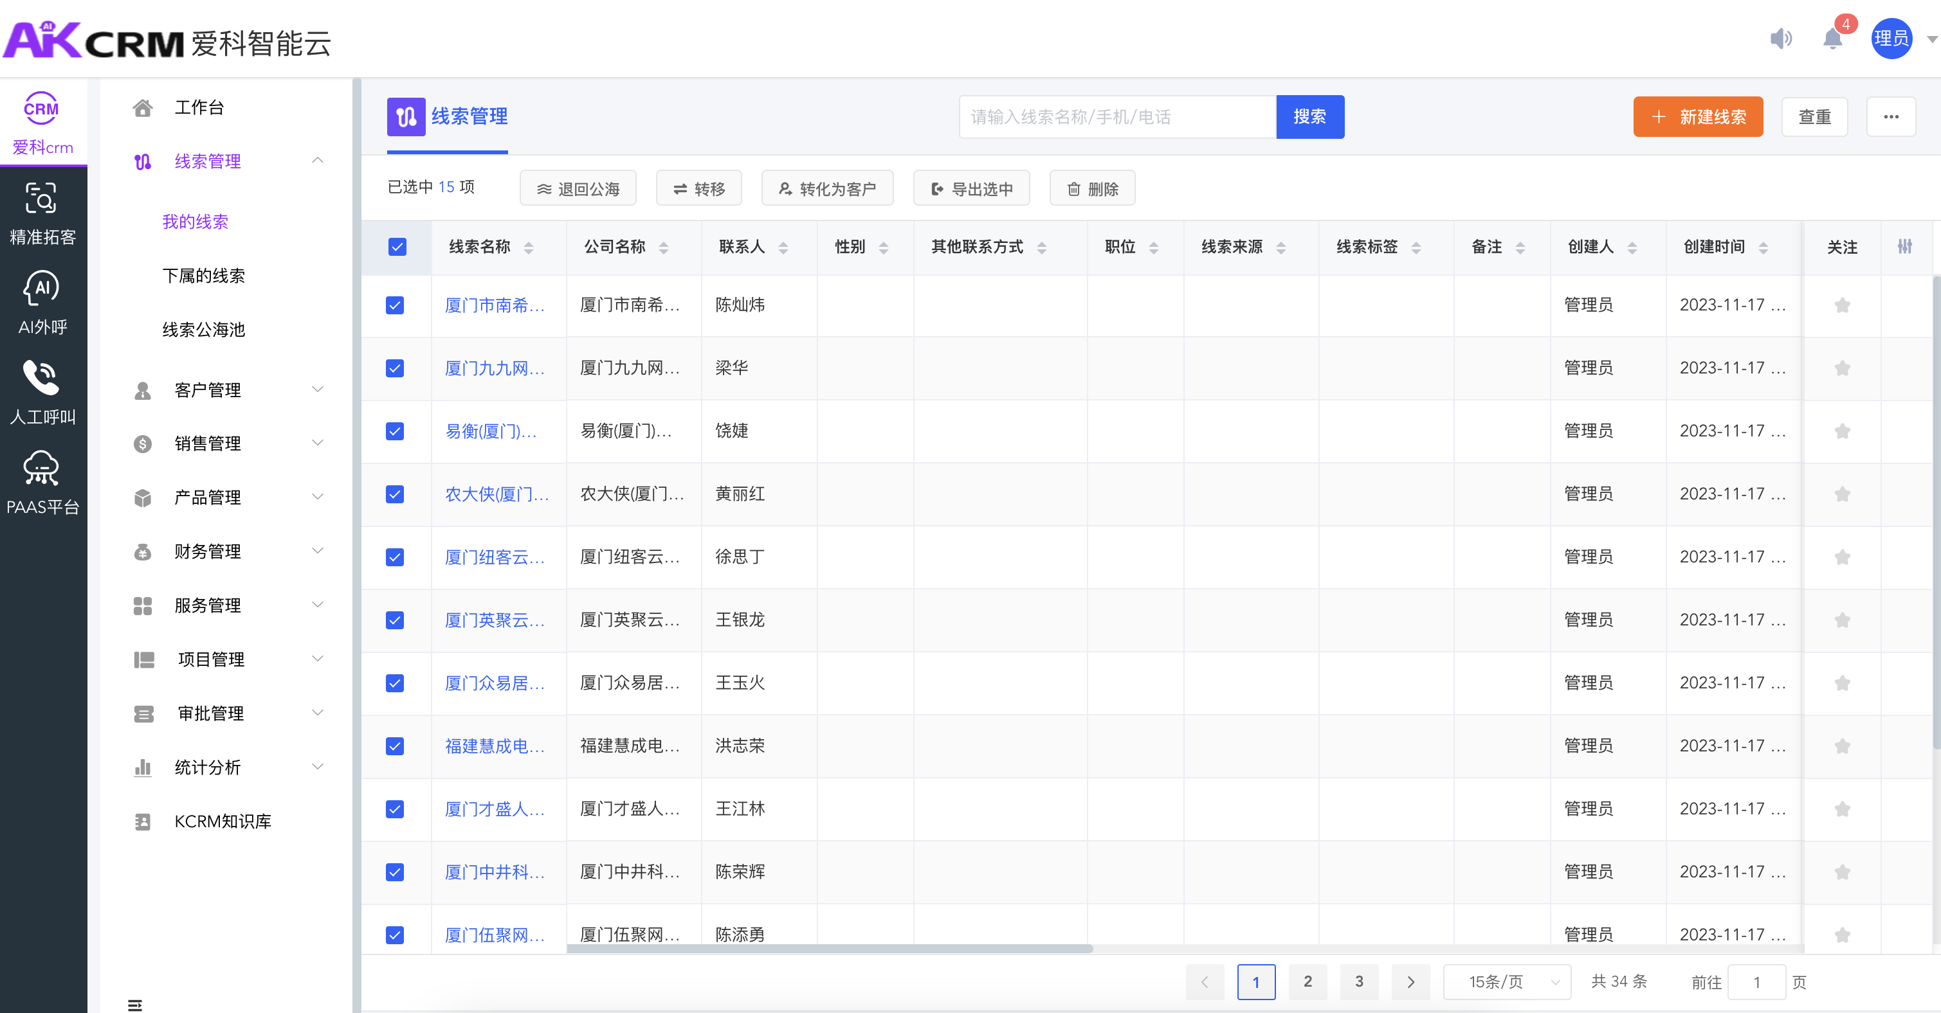
Task: Click the lead search input field
Action: point(1116,117)
